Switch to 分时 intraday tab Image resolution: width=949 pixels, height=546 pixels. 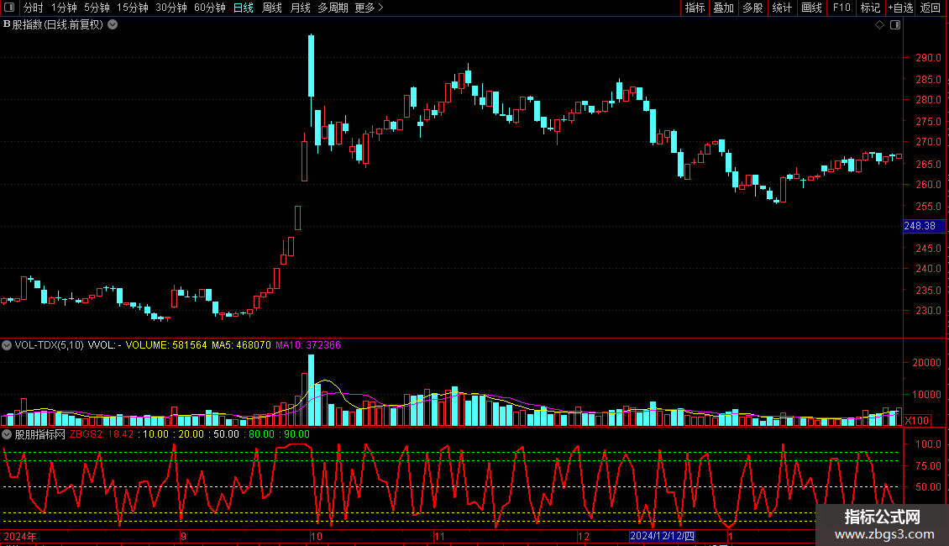click(x=34, y=8)
